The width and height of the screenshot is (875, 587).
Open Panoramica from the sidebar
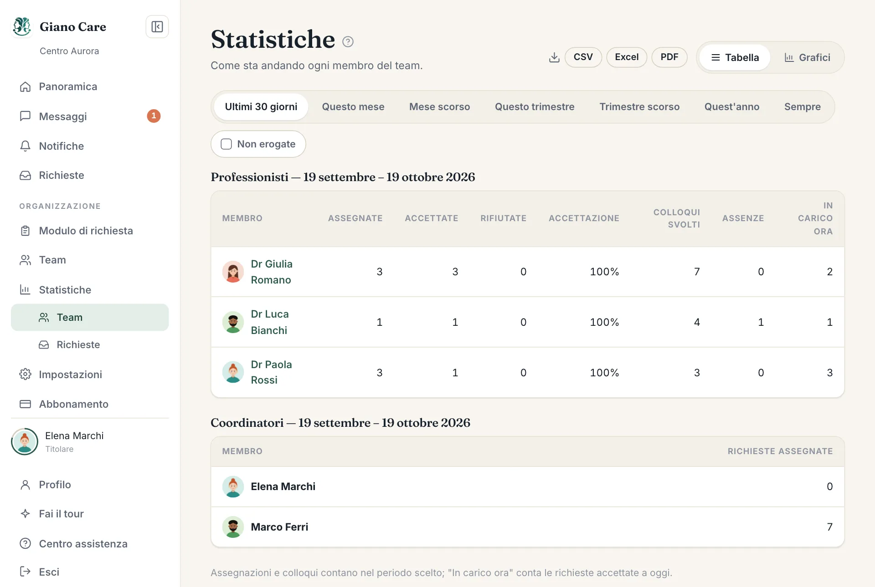(x=90, y=86)
